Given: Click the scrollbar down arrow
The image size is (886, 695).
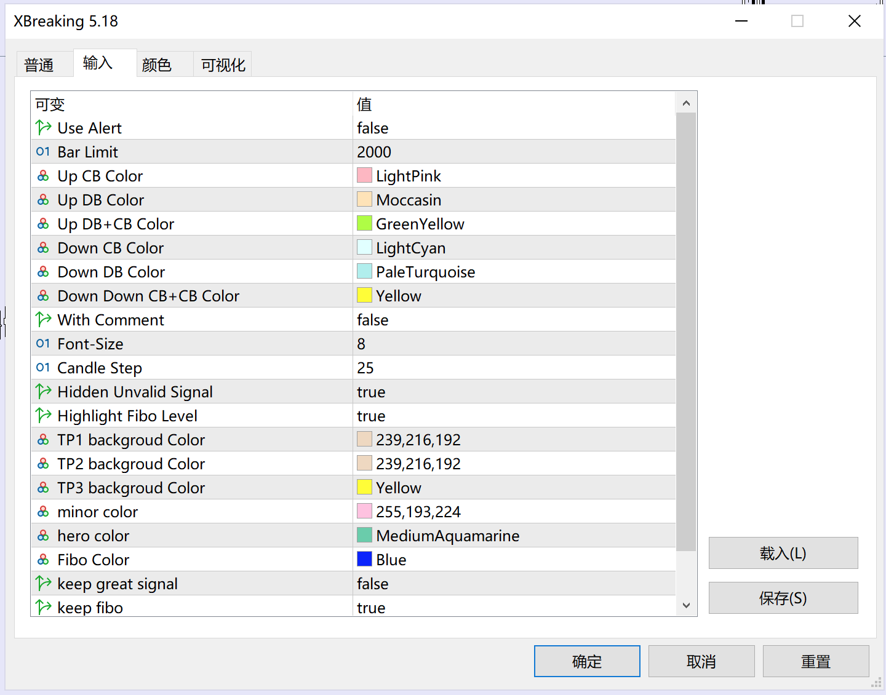Looking at the screenshot, I should point(686,606).
